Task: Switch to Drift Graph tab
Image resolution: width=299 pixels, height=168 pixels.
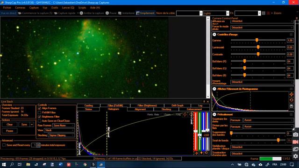Action: coord(178,105)
